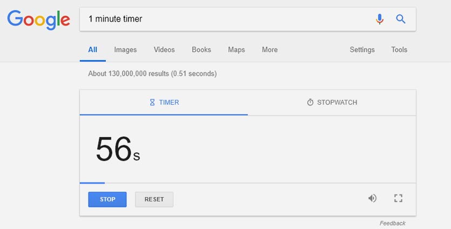Screen dimensions: 451x229
Task: Click the RESET button
Action: pyautogui.click(x=154, y=199)
